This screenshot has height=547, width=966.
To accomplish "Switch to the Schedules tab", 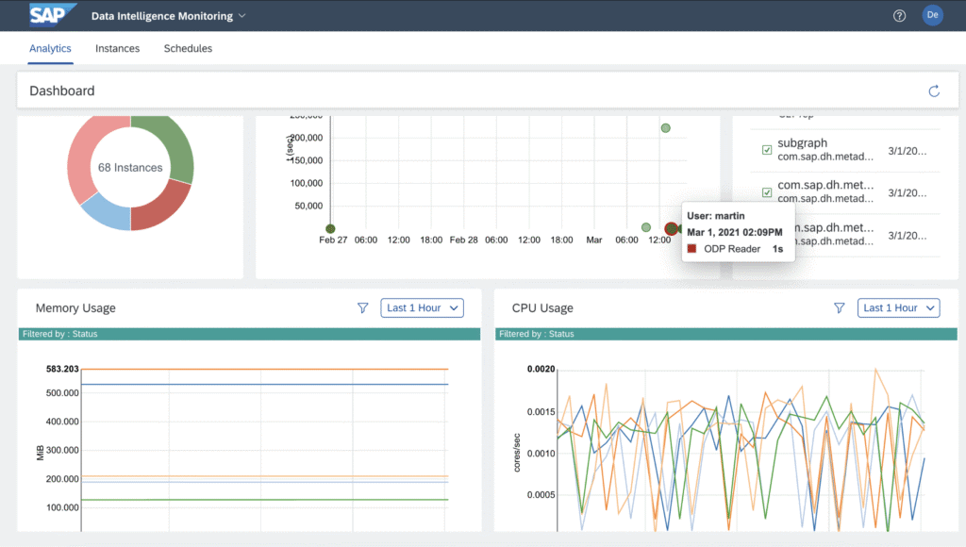I will tap(188, 48).
